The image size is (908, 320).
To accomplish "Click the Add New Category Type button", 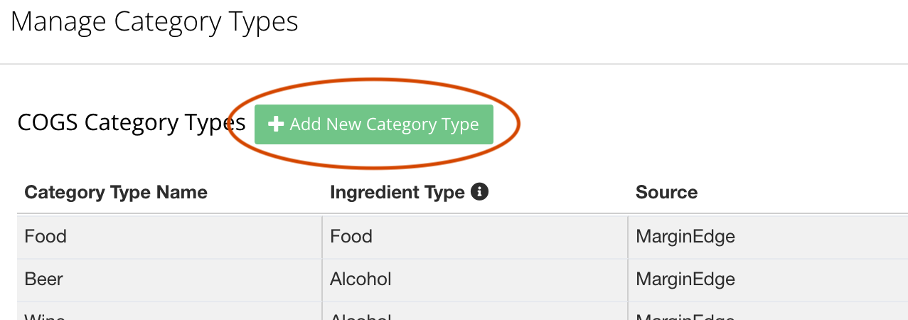I will pyautogui.click(x=373, y=124).
